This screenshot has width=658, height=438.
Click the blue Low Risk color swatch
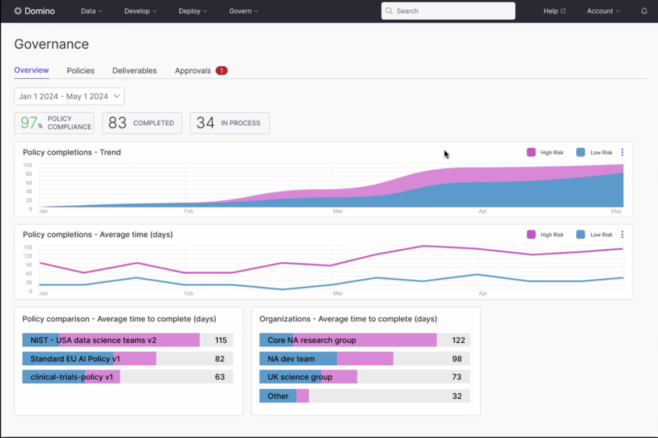click(x=580, y=152)
